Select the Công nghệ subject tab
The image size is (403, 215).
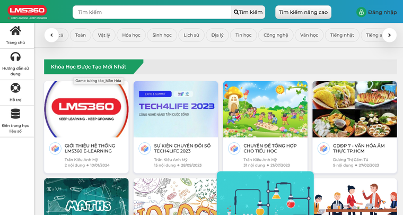[x=276, y=35]
